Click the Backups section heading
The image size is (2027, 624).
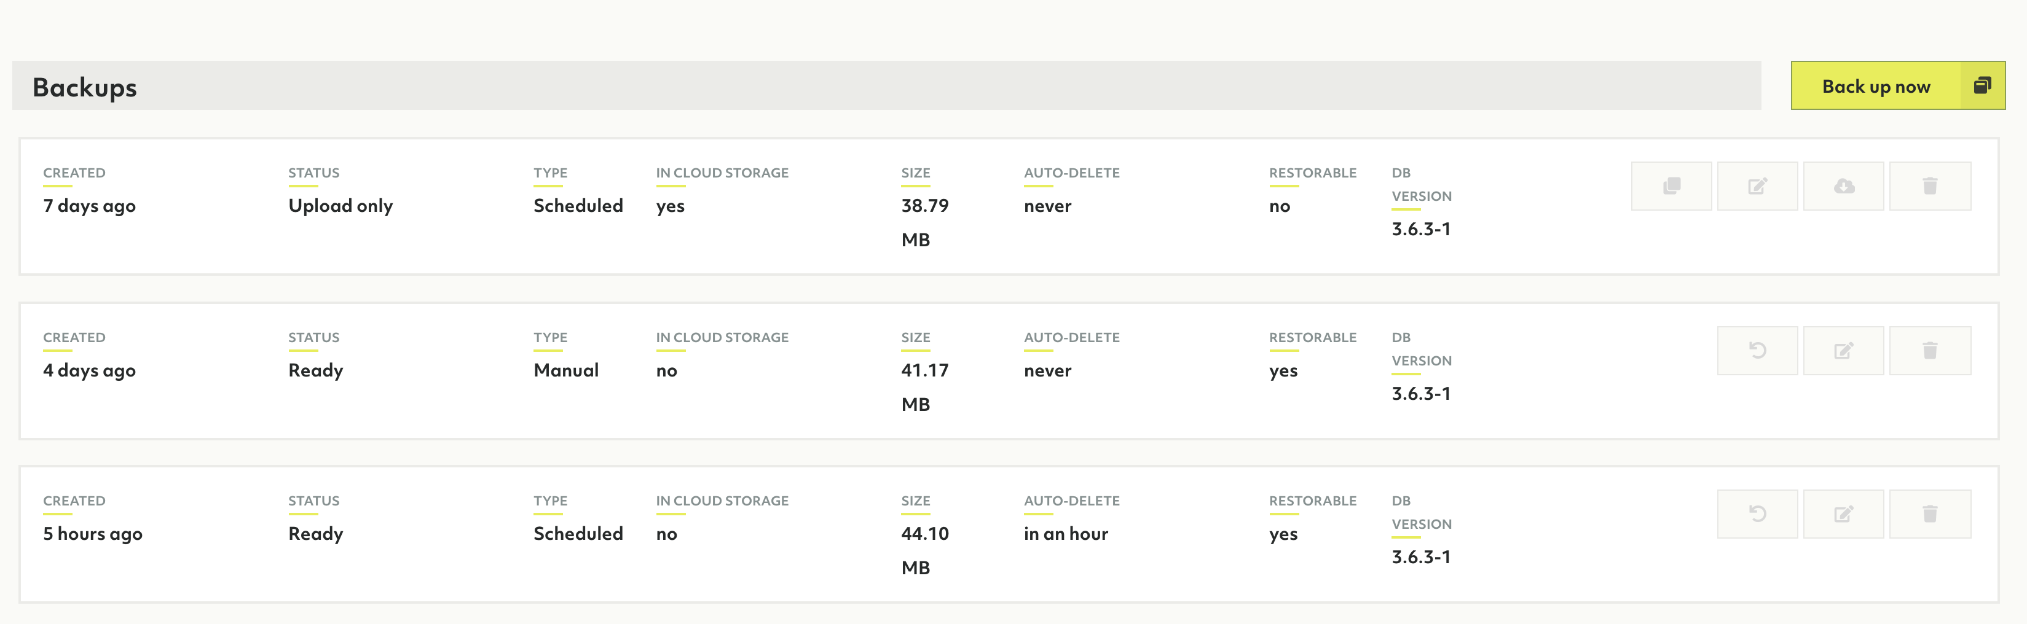point(85,87)
